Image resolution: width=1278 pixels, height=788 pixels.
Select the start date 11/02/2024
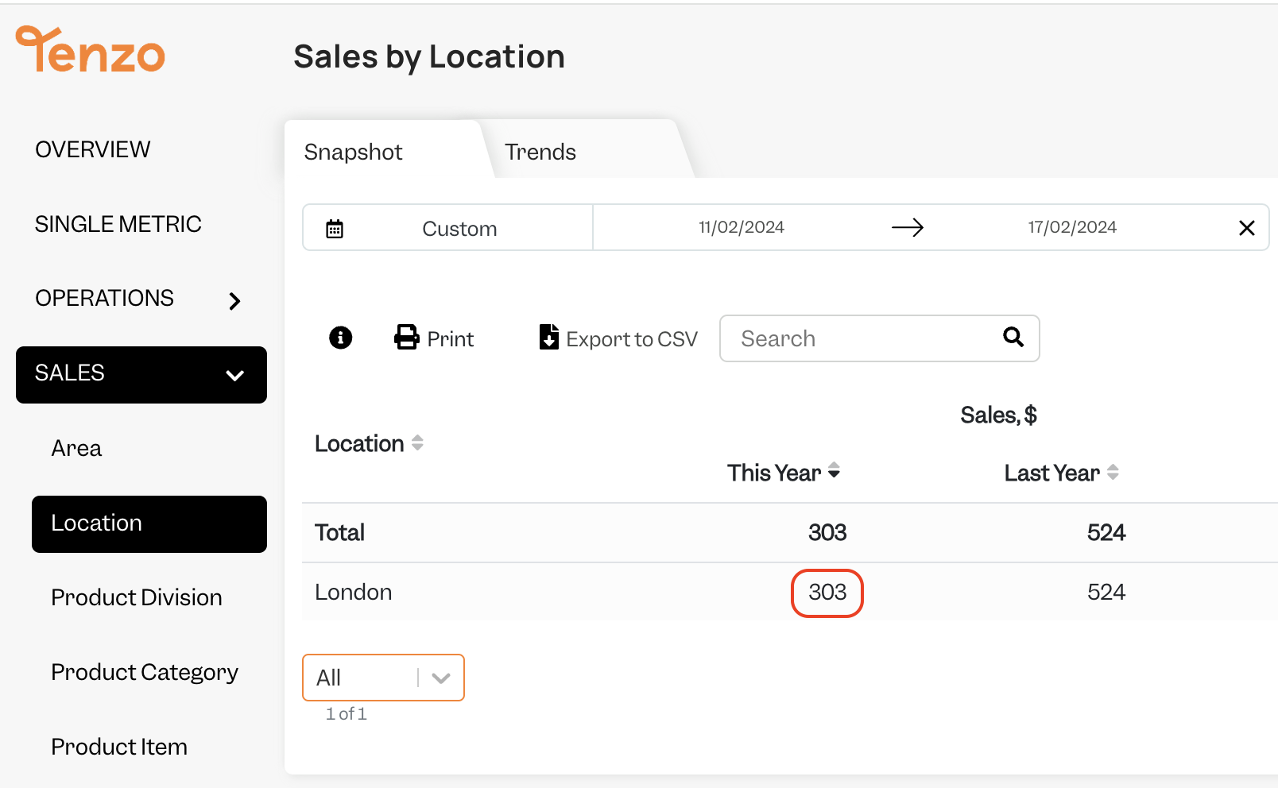click(742, 227)
